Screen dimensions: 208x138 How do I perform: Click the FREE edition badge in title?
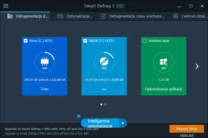pyautogui.click(x=120, y=6)
